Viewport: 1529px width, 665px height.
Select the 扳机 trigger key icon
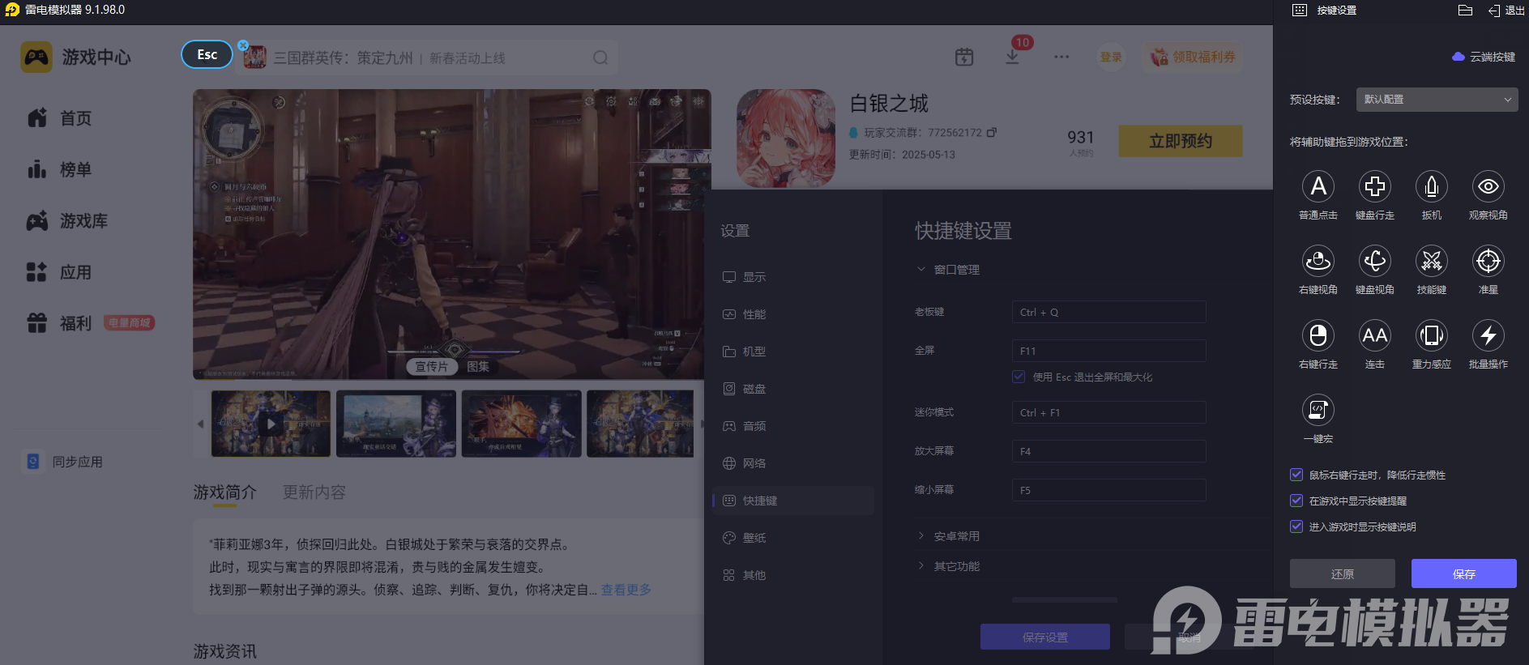pos(1432,186)
